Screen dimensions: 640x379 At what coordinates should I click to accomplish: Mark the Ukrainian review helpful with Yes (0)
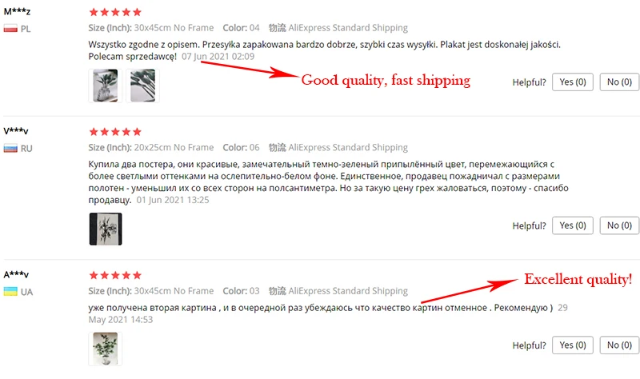click(572, 345)
